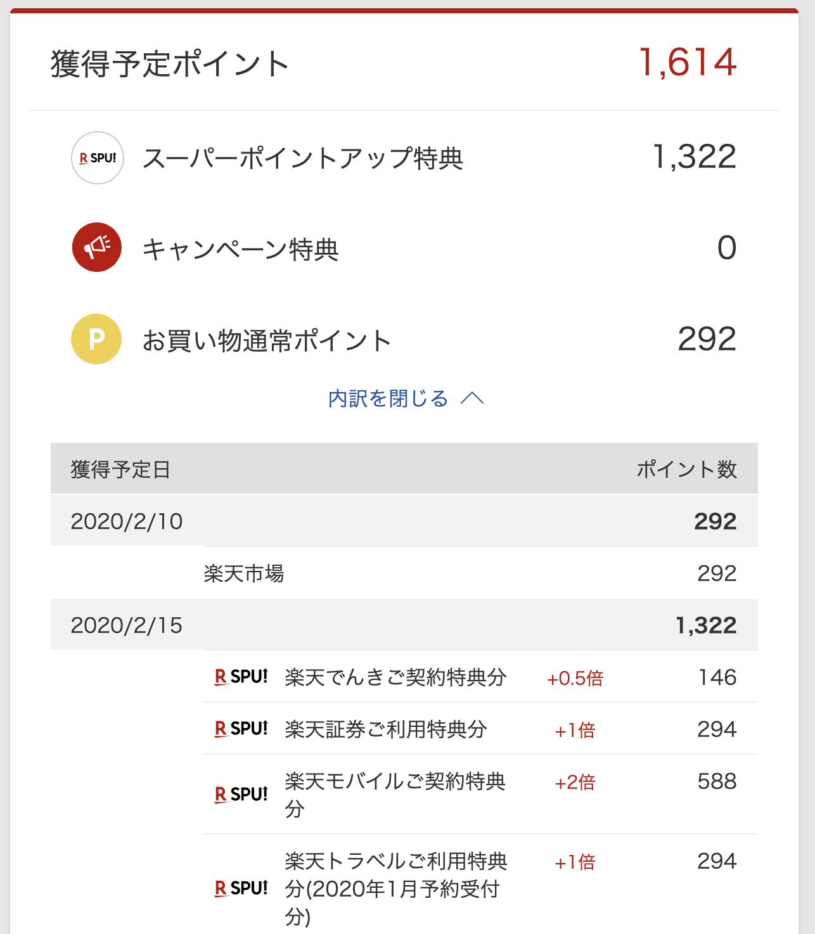The image size is (815, 934).
Task: Click お買い物通常ポイント label
Action: (267, 340)
